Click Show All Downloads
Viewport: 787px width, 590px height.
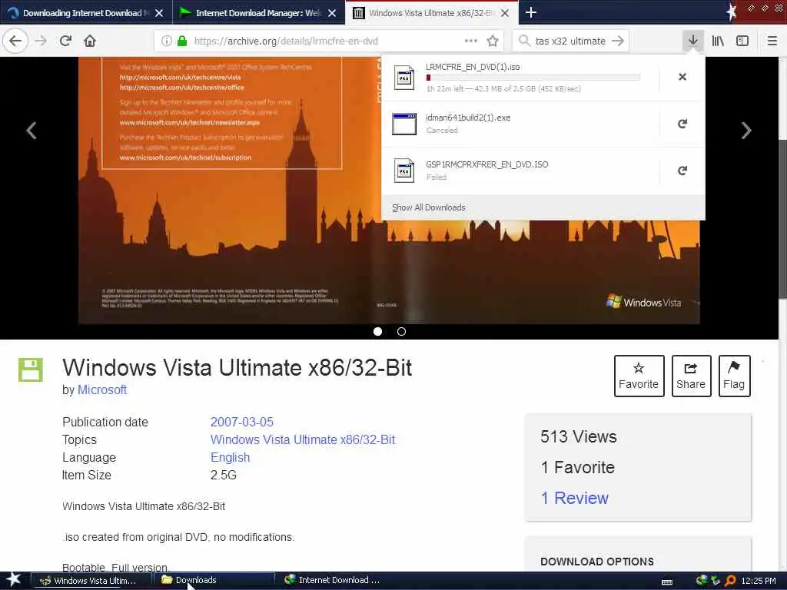(429, 207)
